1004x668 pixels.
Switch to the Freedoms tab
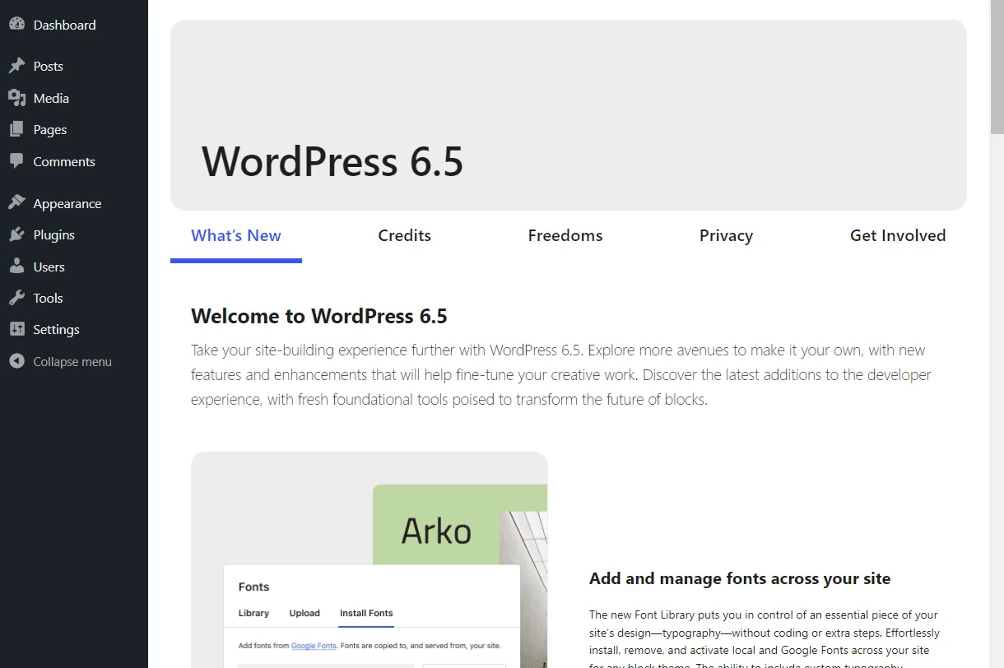coord(565,236)
